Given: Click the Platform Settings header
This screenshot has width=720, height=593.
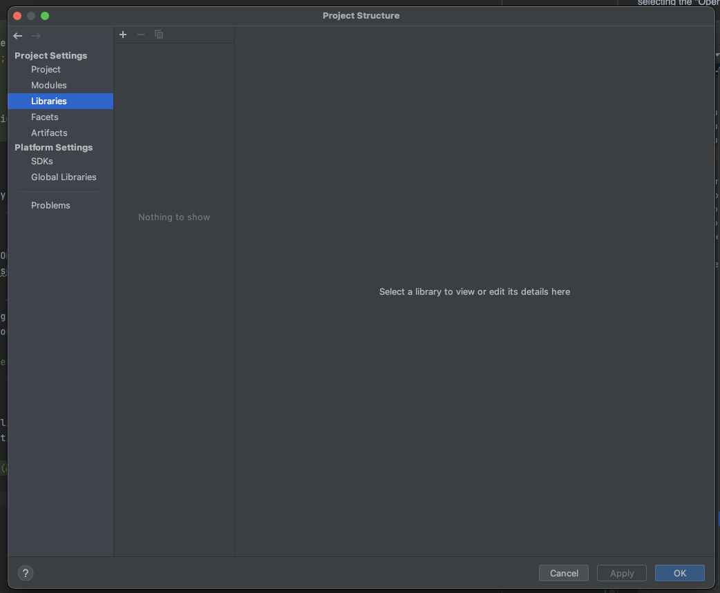Looking at the screenshot, I should pos(53,147).
